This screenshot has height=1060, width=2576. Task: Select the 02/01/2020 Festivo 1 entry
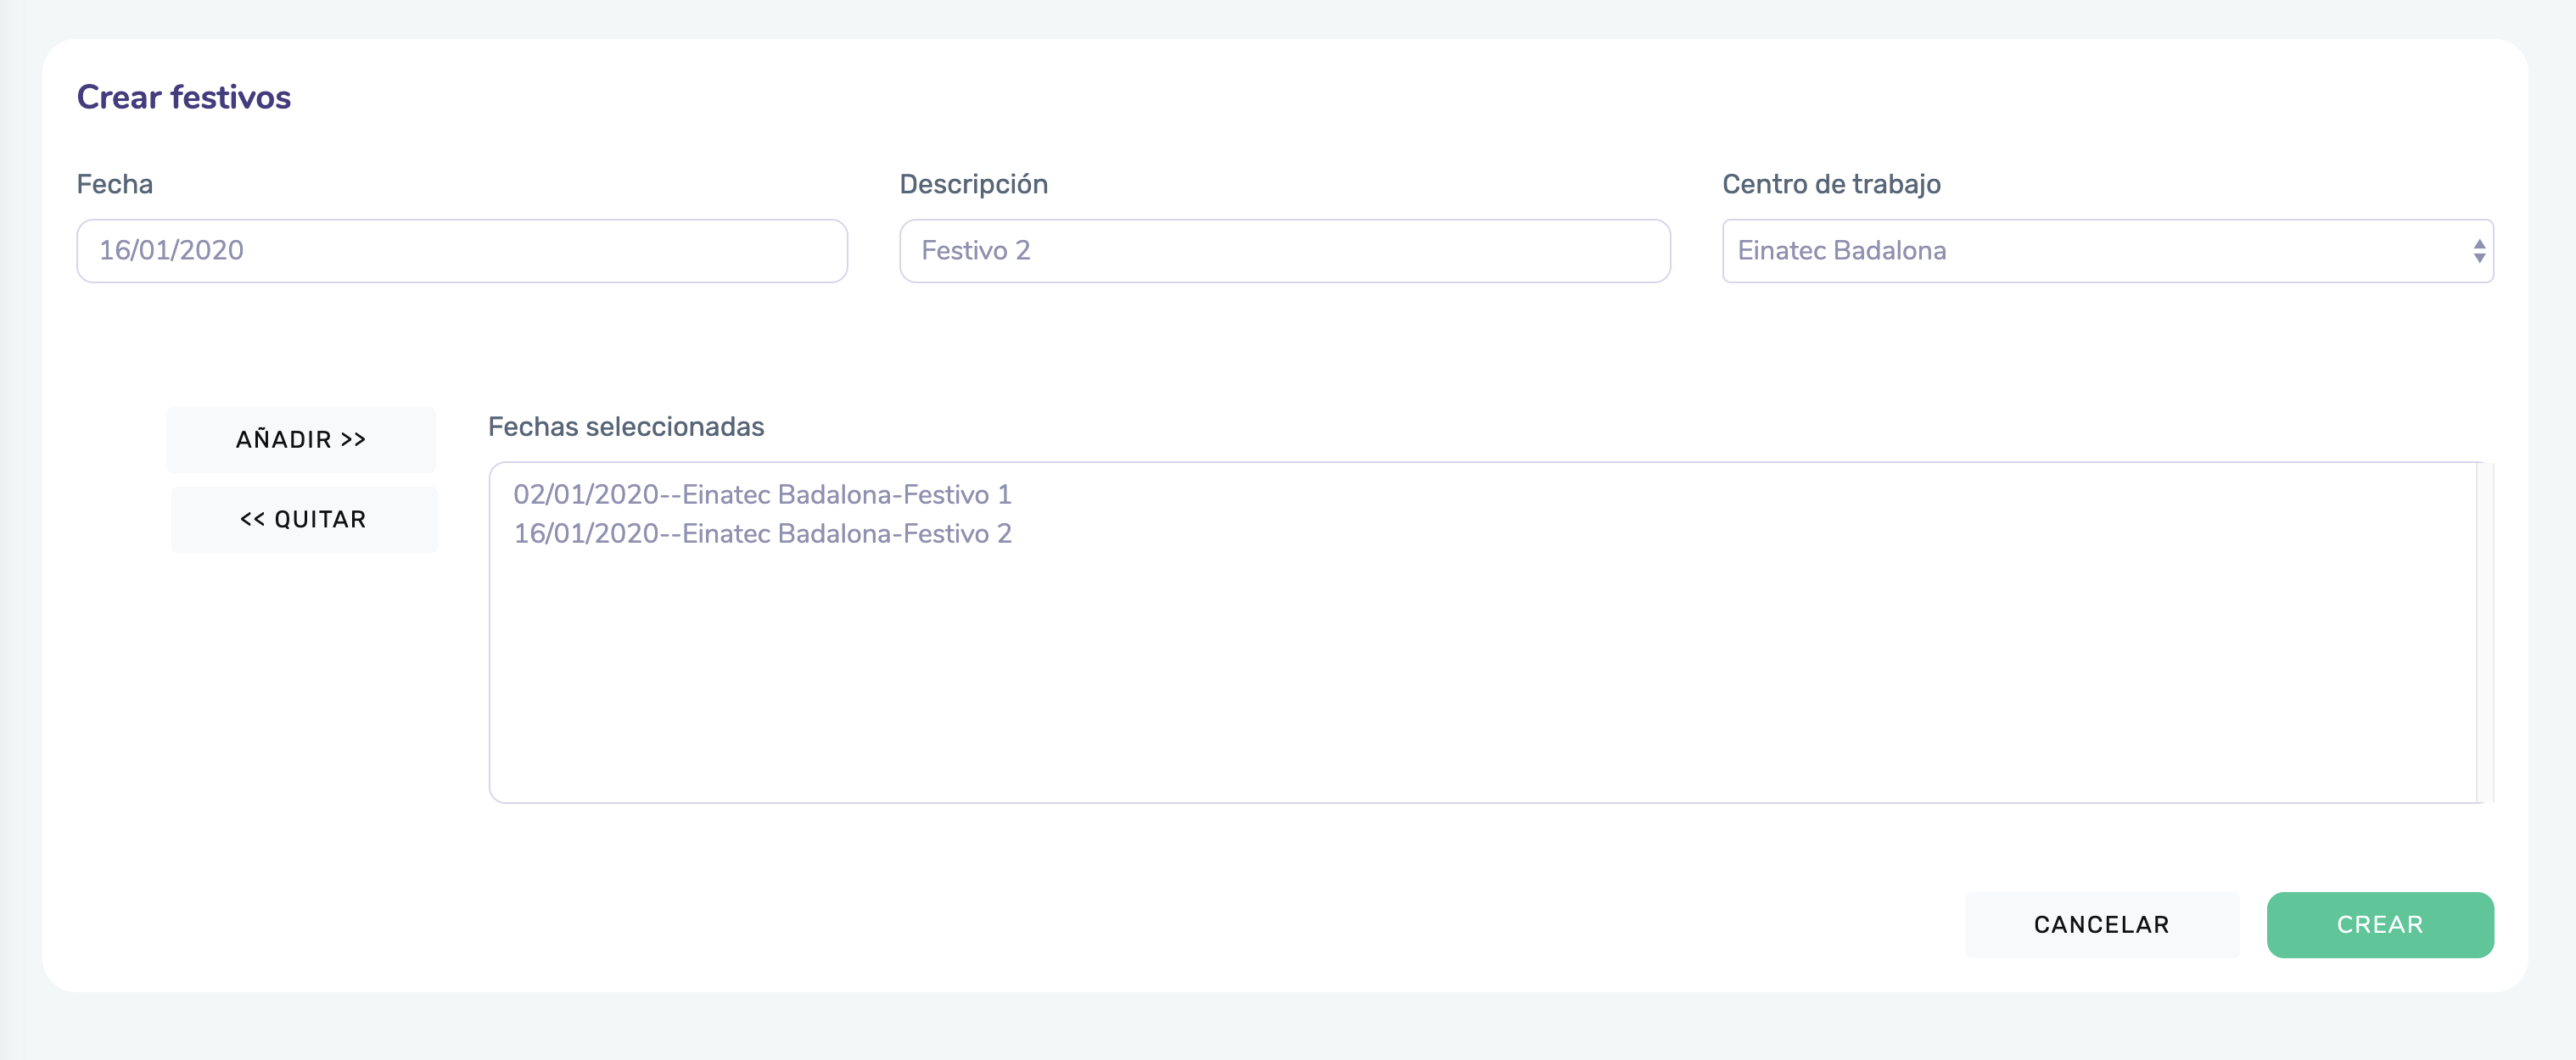[762, 494]
